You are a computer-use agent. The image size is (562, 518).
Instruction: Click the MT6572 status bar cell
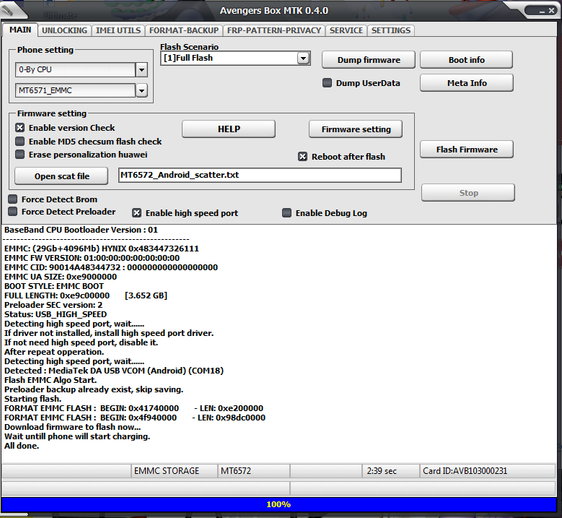pyautogui.click(x=254, y=471)
